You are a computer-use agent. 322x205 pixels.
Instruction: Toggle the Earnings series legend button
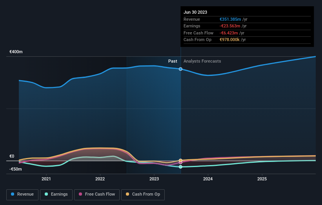point(56,194)
